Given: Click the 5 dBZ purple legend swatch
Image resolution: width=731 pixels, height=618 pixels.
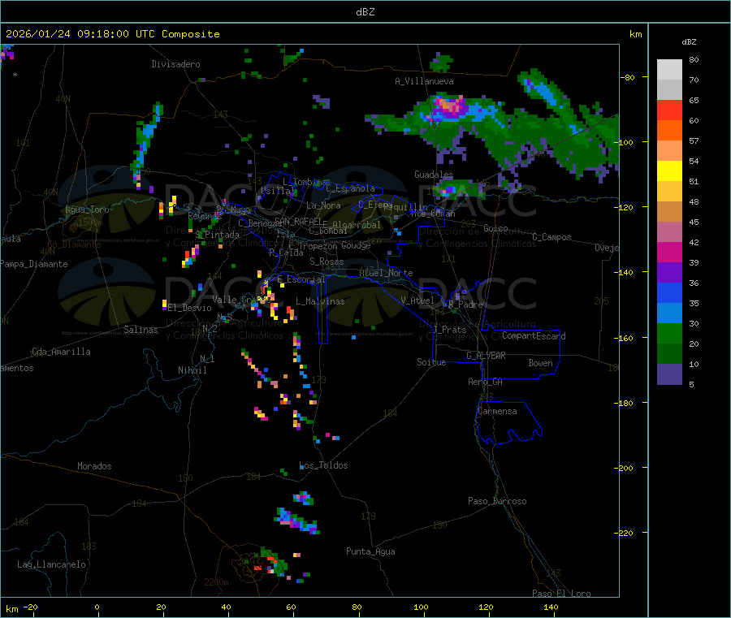Looking at the screenshot, I should pos(669,374).
